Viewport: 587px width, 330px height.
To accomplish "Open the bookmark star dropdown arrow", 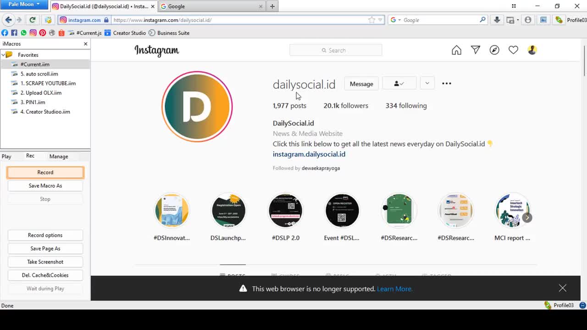I will (380, 20).
